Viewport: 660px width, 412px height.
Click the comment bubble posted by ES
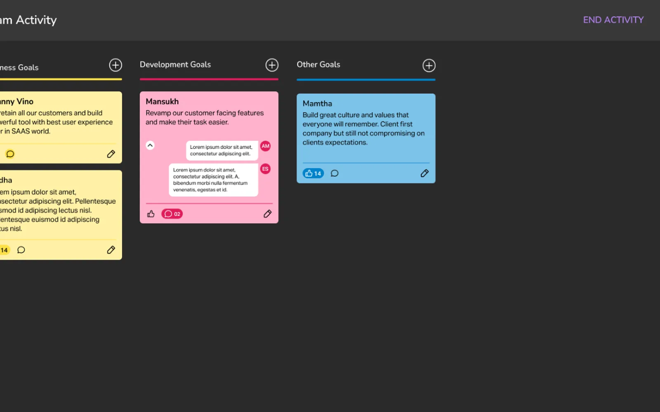[x=213, y=180]
